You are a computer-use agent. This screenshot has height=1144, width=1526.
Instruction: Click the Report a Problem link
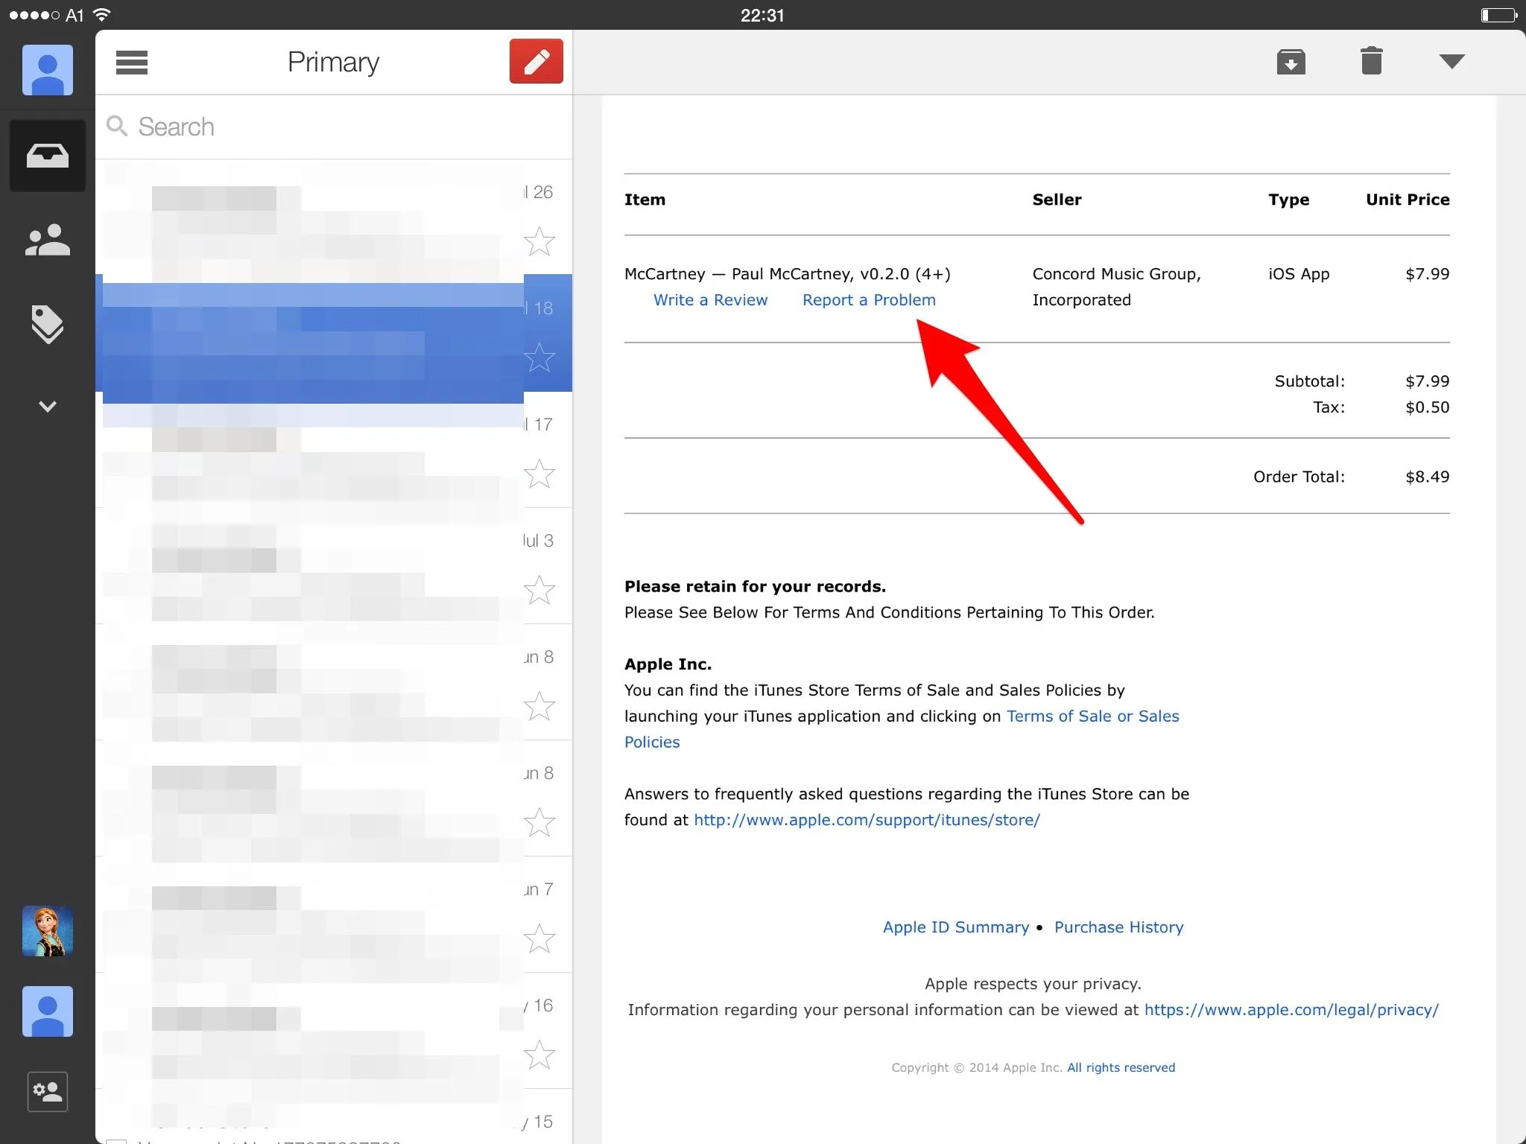click(869, 300)
